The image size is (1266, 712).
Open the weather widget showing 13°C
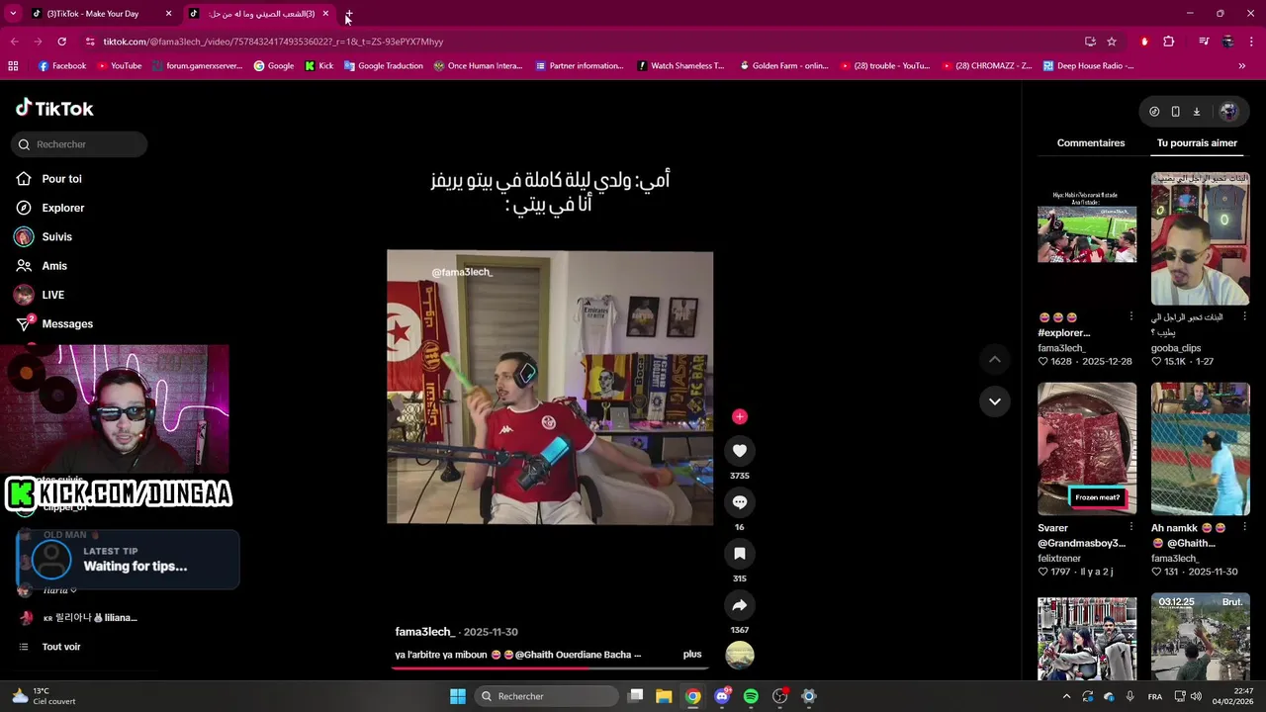coord(44,696)
